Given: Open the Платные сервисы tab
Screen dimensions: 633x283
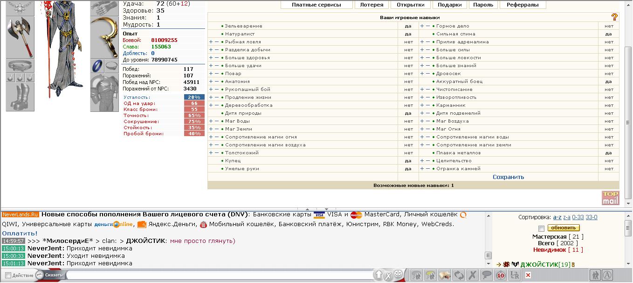Looking at the screenshot, I should pos(316,5).
